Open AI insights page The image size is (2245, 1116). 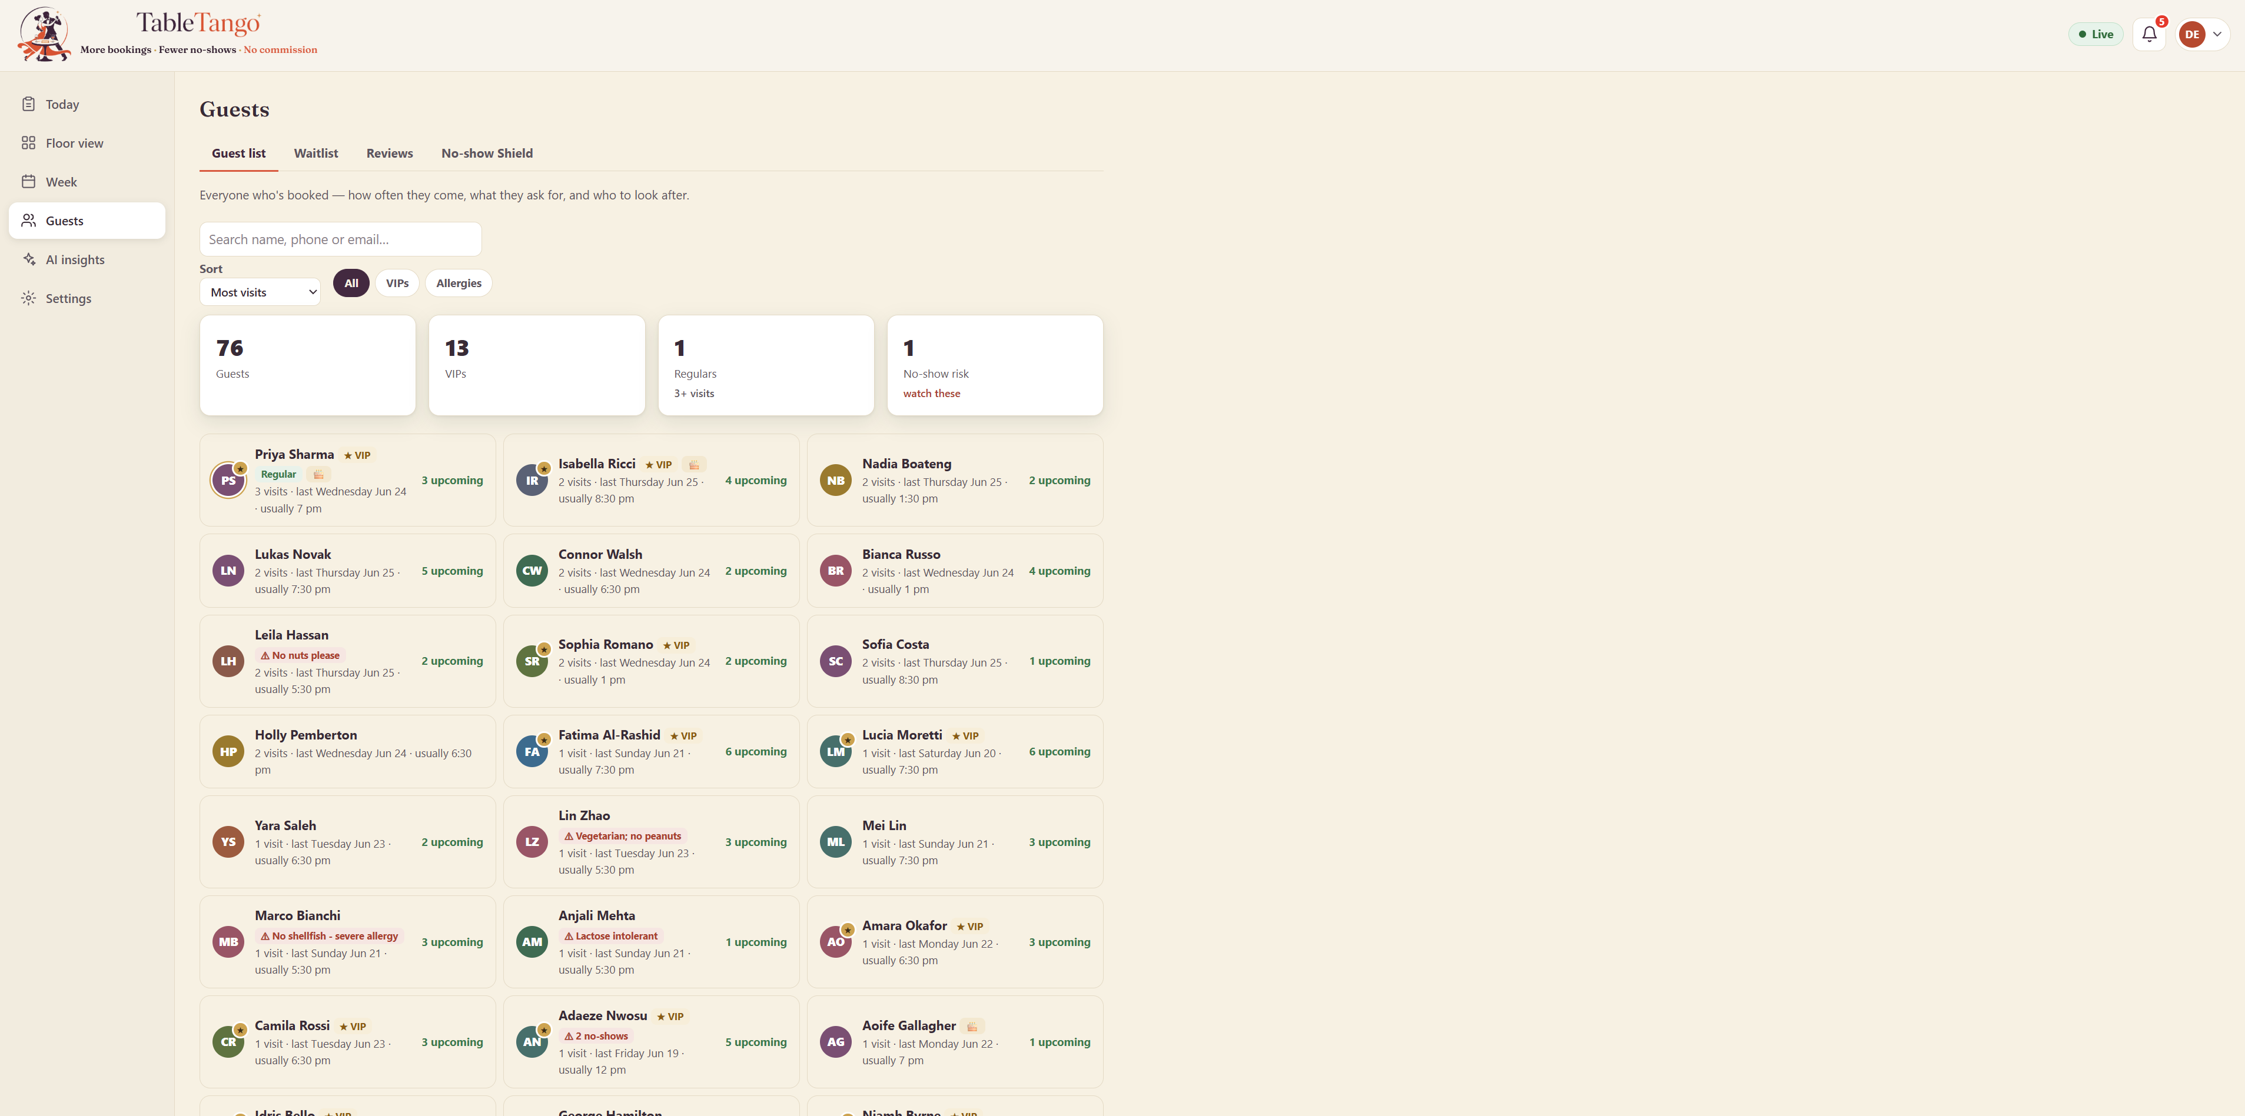point(87,259)
